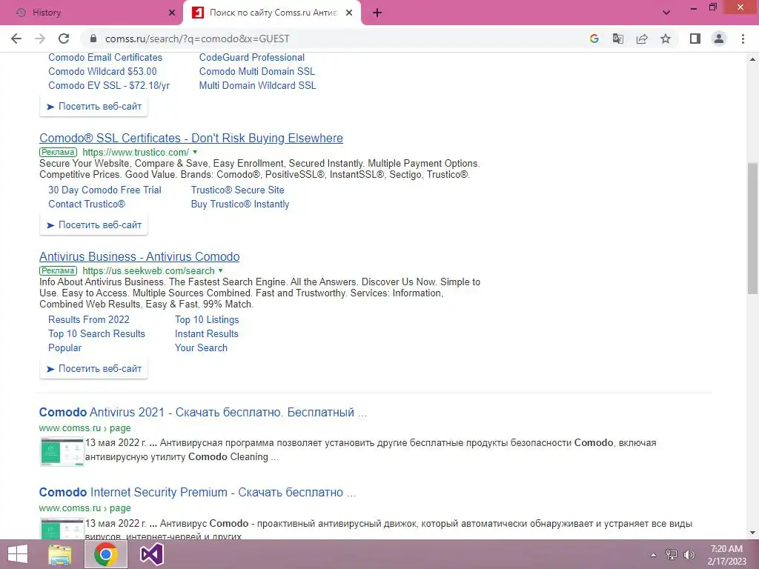Open File Explorer from taskbar
Image resolution: width=759 pixels, height=569 pixels.
[60, 554]
